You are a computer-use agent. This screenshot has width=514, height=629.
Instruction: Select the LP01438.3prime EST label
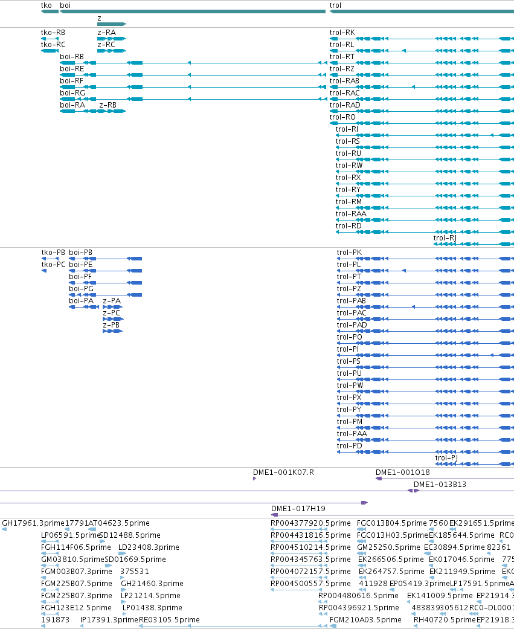(x=152, y=608)
